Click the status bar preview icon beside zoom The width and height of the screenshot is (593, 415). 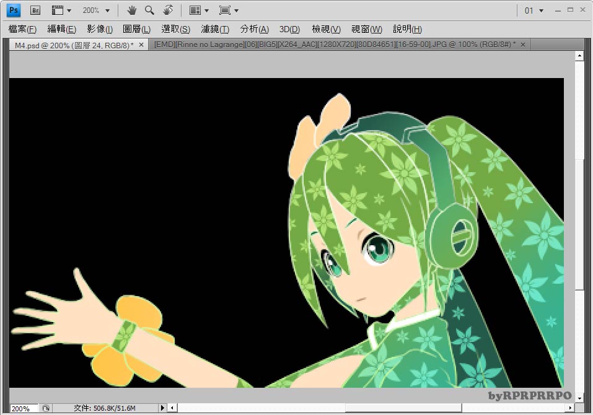click(46, 408)
